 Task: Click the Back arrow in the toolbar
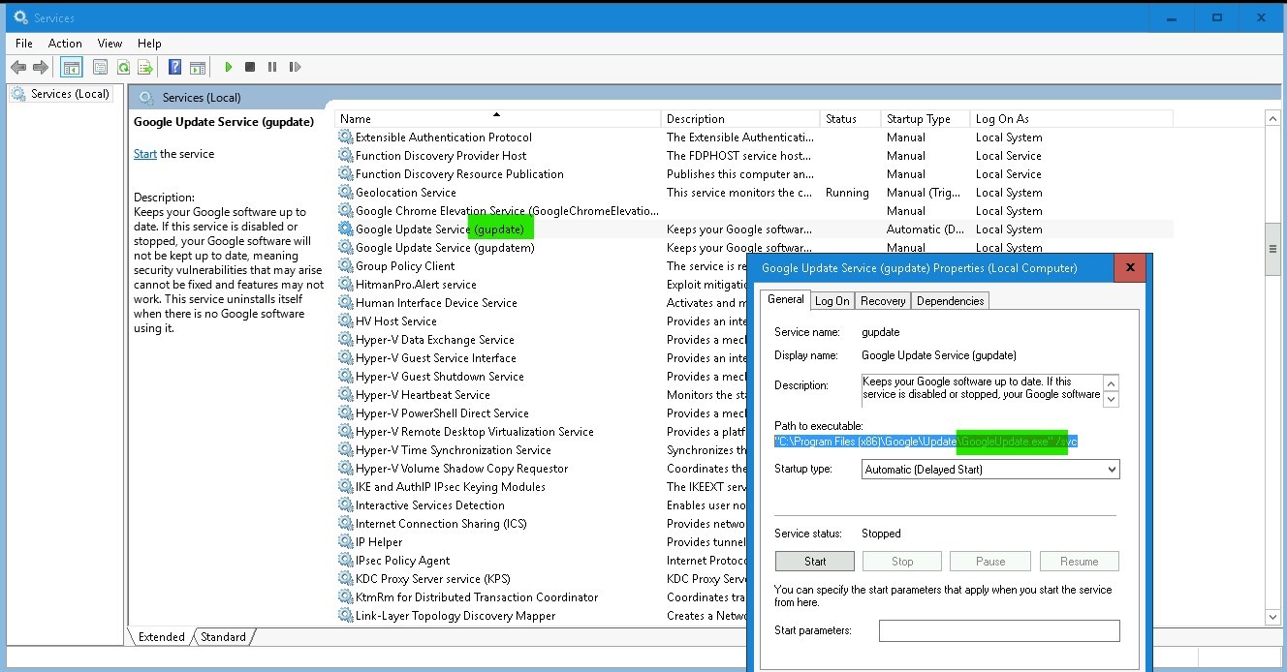pyautogui.click(x=18, y=67)
